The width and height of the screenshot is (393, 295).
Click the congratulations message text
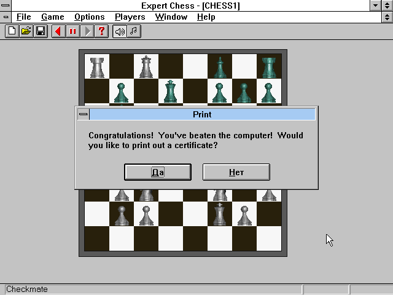(196, 141)
